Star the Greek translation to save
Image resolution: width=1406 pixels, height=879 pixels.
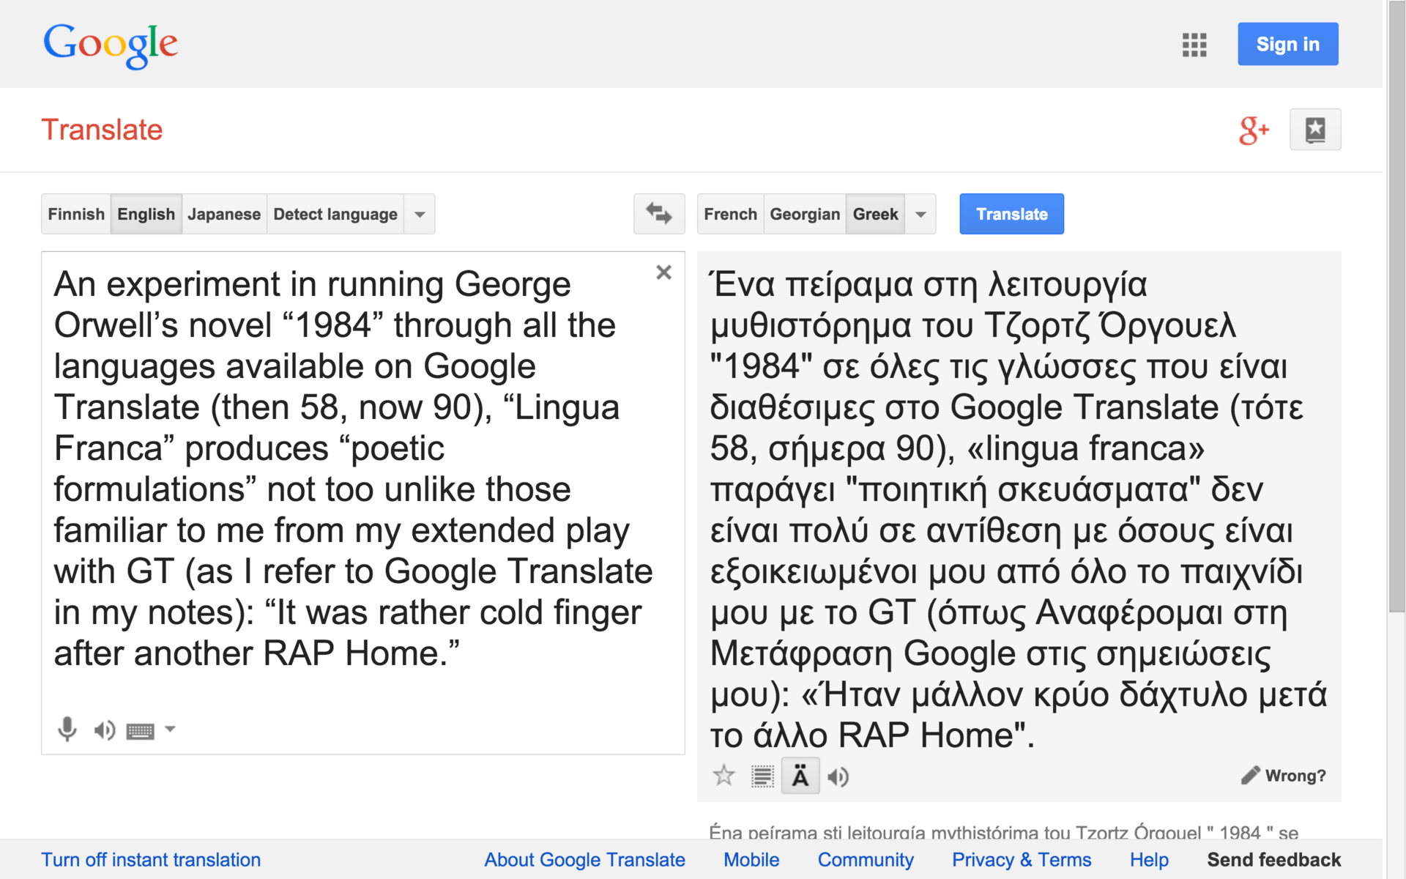point(724,776)
